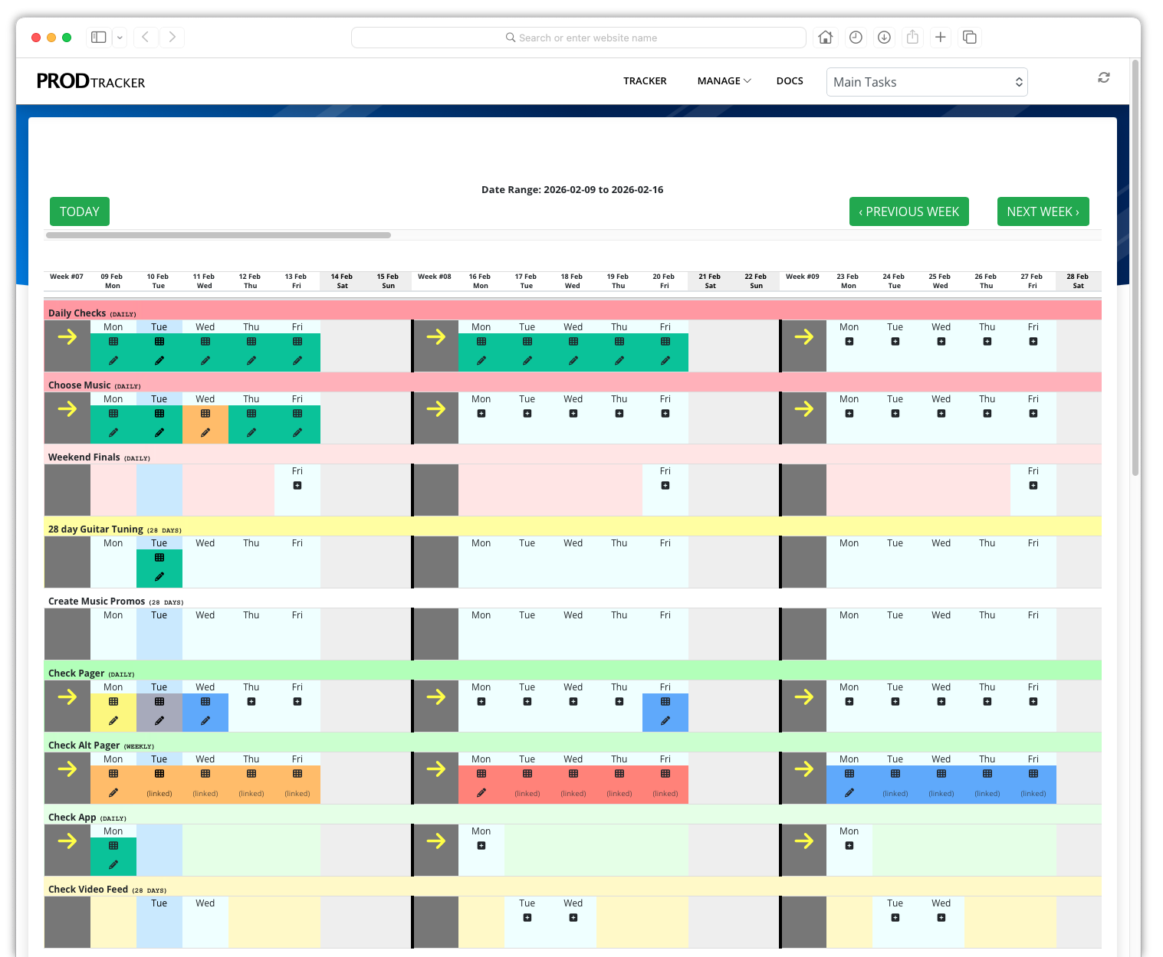Click pencil icon in red Check Alt Pager Monday

(x=481, y=793)
